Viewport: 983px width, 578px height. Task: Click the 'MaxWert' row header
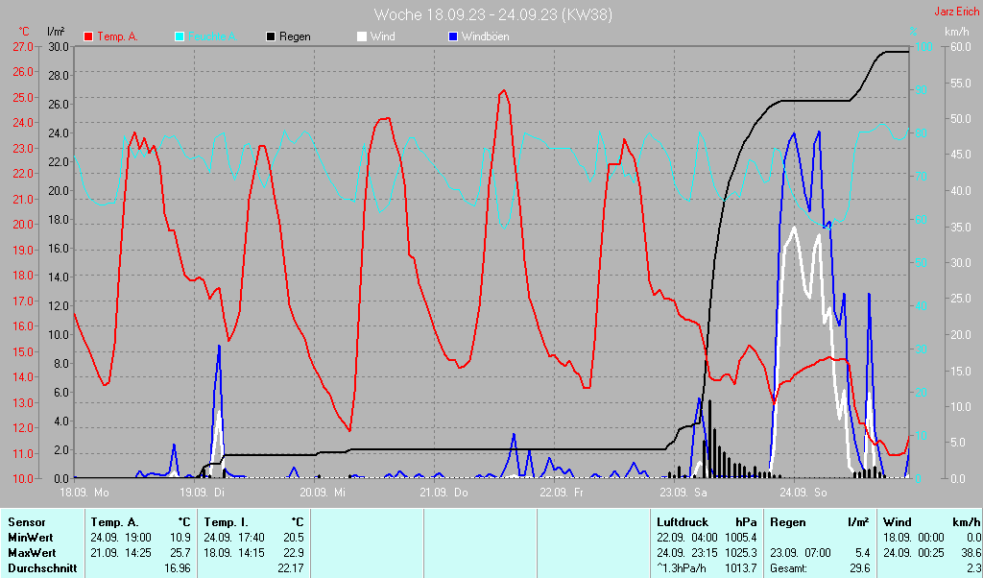[32, 554]
